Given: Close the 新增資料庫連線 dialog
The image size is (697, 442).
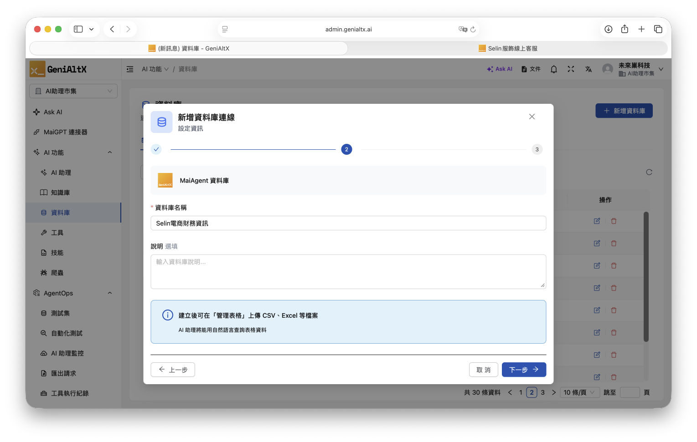Looking at the screenshot, I should (532, 117).
